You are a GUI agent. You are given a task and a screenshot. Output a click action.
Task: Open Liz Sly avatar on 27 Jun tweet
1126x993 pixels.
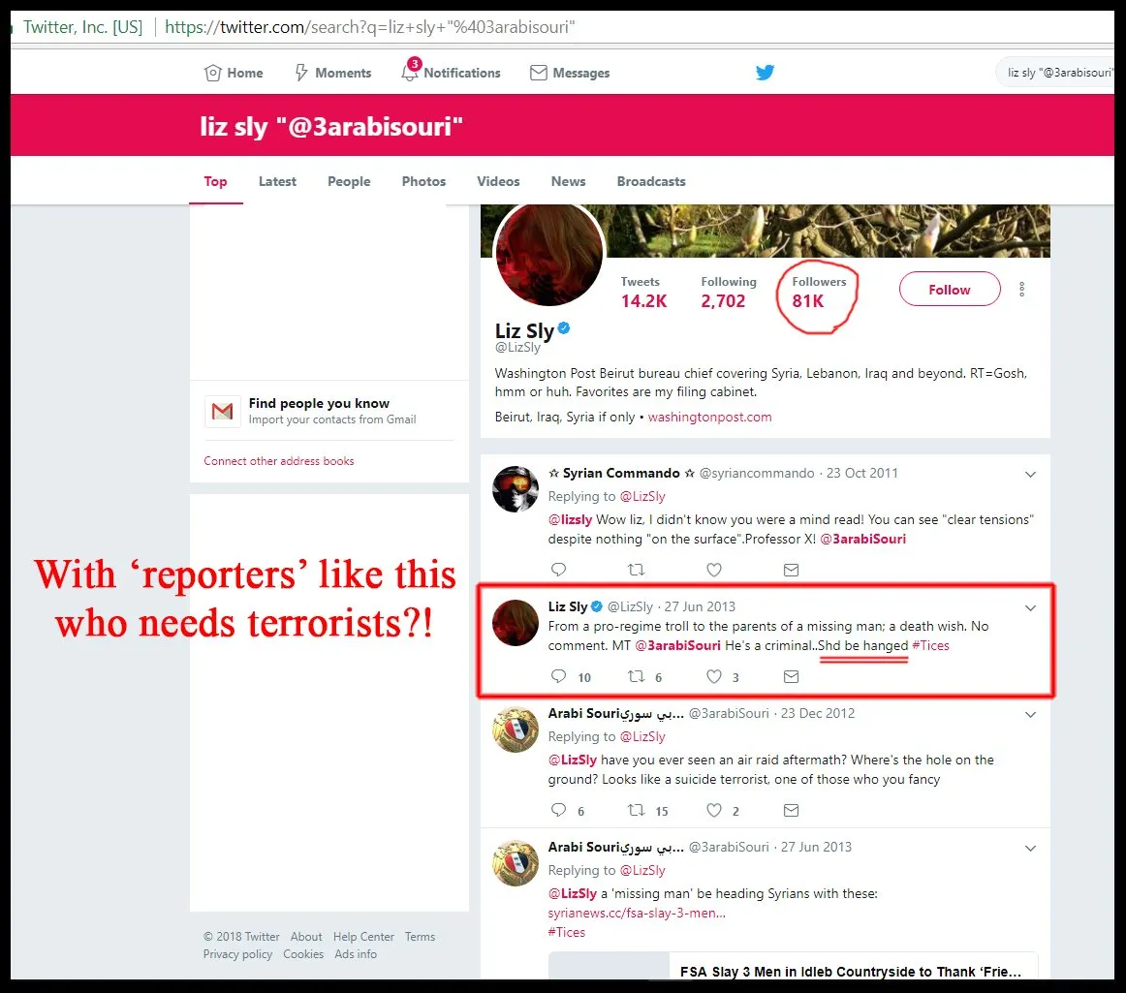tap(515, 623)
